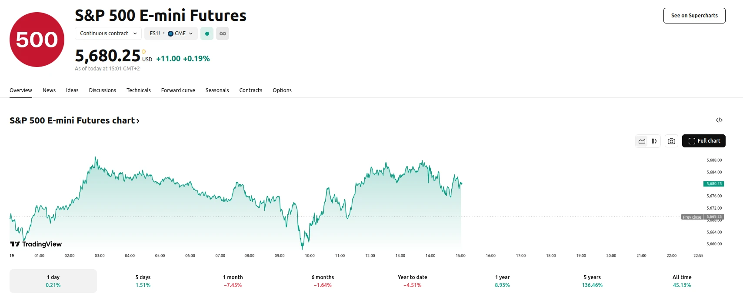Image resolution: width=743 pixels, height=300 pixels.
Task: Click the Prev close price label on the scale
Action: coord(692,217)
